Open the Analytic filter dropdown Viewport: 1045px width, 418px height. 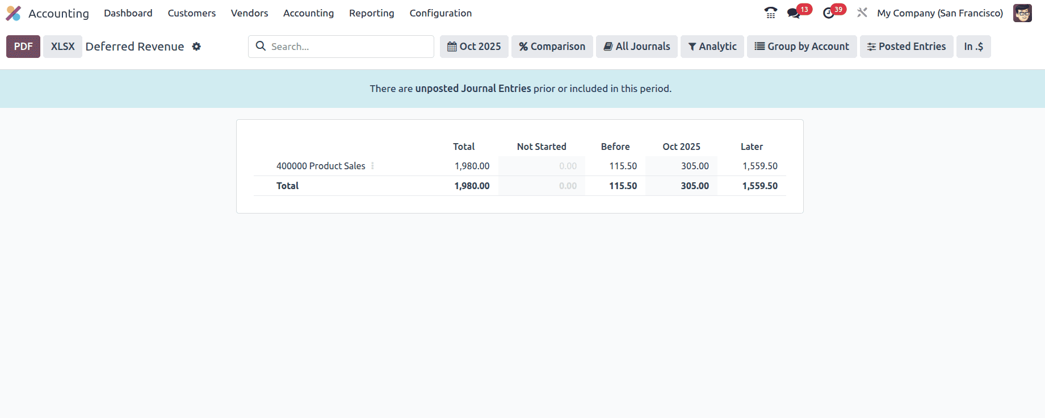(712, 47)
